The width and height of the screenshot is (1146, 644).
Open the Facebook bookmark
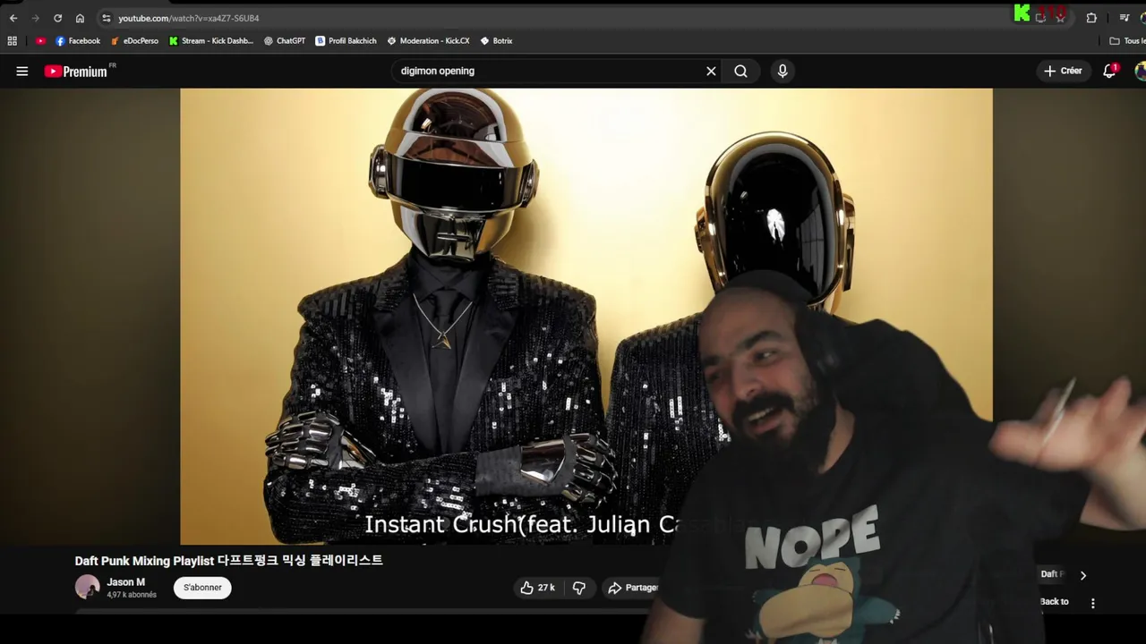tap(78, 40)
